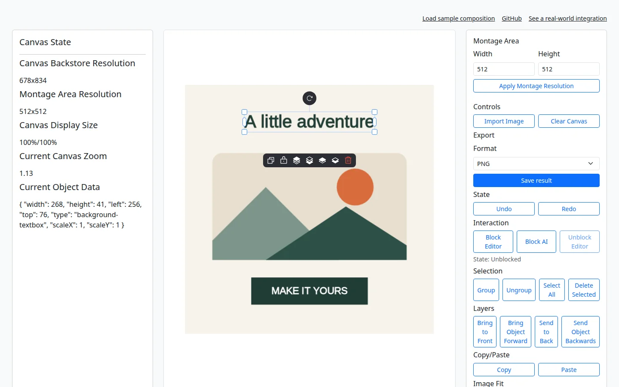Clear the canvas with Clear Canvas
This screenshot has width=619, height=387.
(569, 121)
